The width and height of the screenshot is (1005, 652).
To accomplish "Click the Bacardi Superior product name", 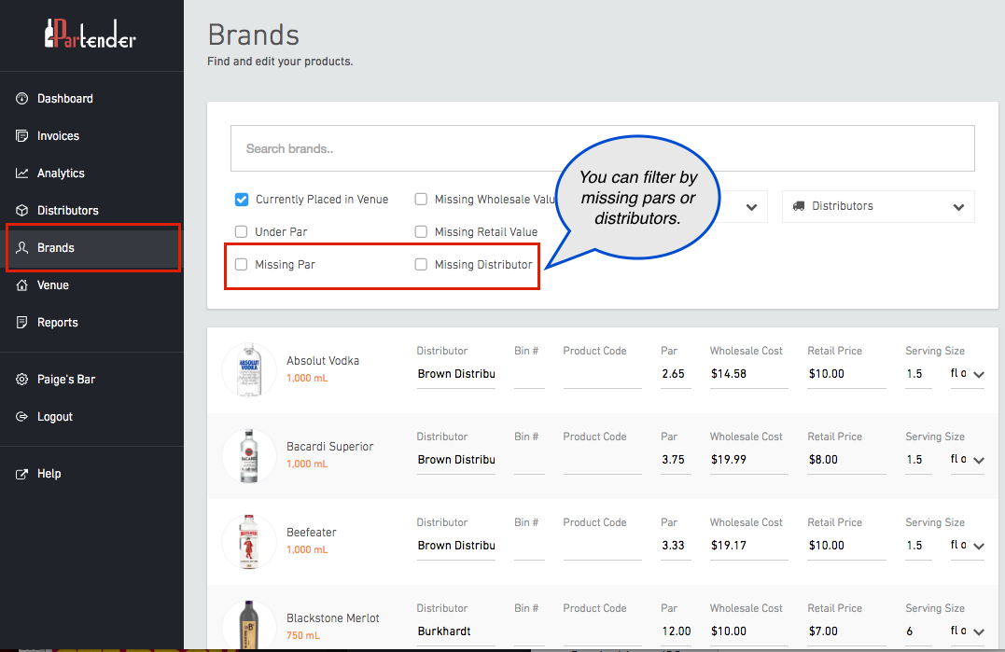I will pyautogui.click(x=329, y=447).
